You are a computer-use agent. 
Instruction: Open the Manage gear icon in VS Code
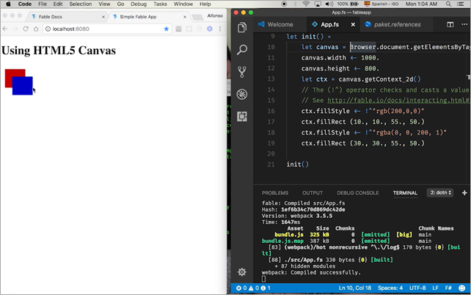(242, 272)
